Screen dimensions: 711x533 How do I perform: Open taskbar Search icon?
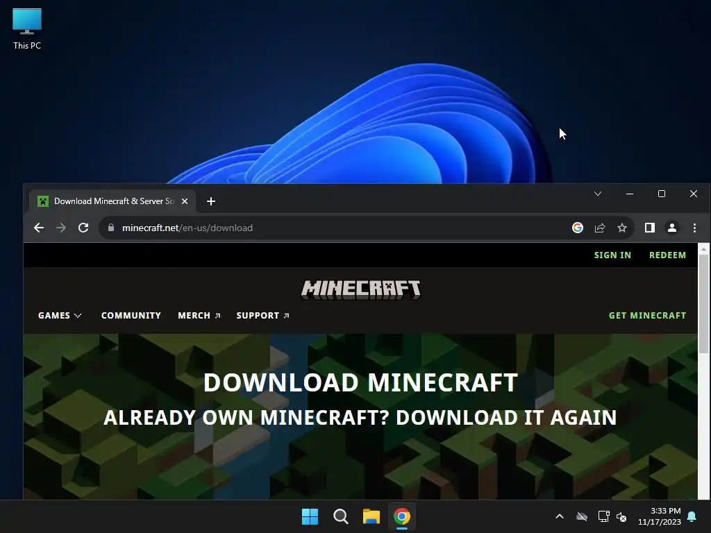[340, 516]
